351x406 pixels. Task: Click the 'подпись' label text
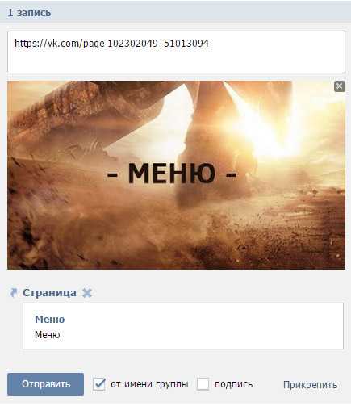233,384
